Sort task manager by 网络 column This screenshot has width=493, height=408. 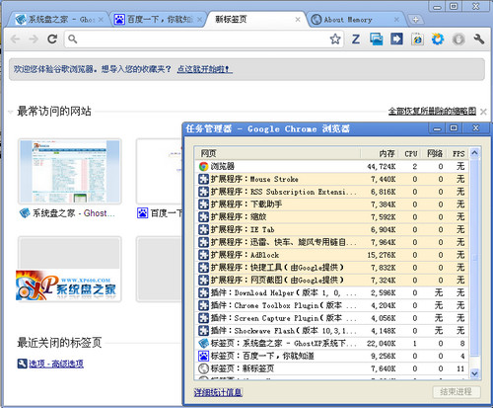[x=435, y=153]
